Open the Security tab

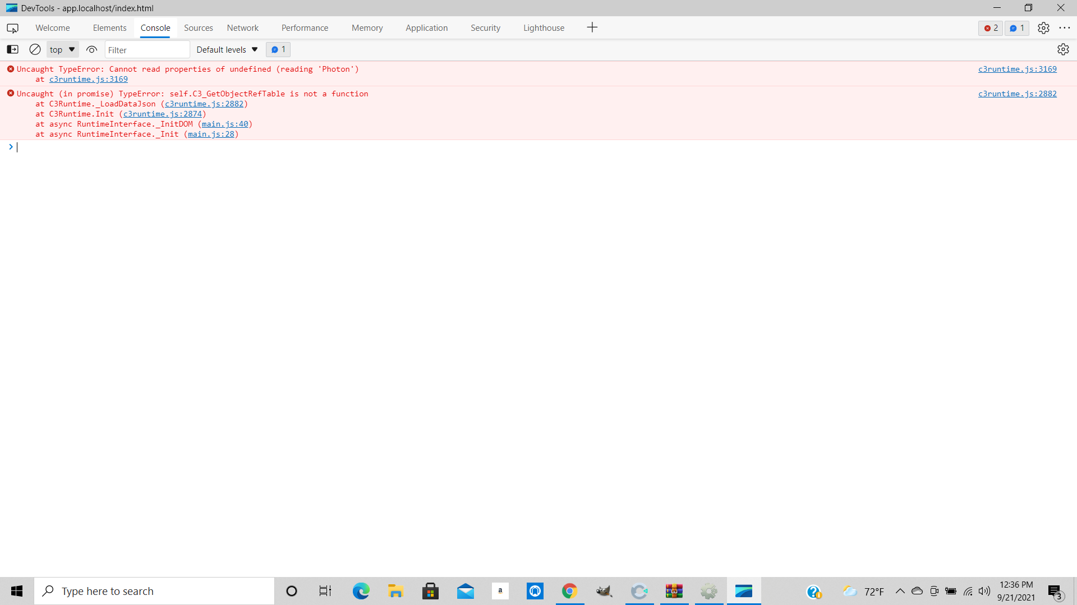pos(485,28)
